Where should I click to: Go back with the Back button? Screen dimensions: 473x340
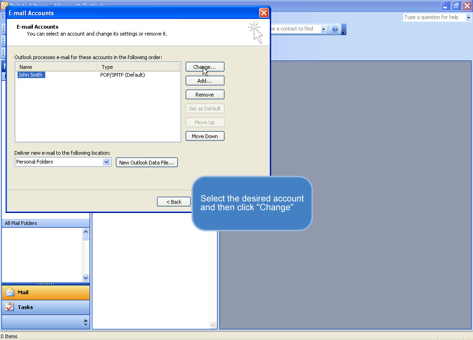(174, 202)
